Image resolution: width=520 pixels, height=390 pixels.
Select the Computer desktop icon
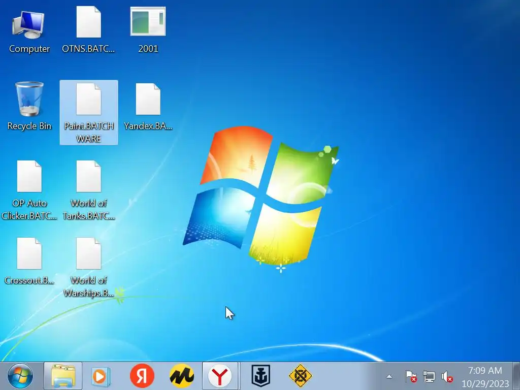[29, 30]
